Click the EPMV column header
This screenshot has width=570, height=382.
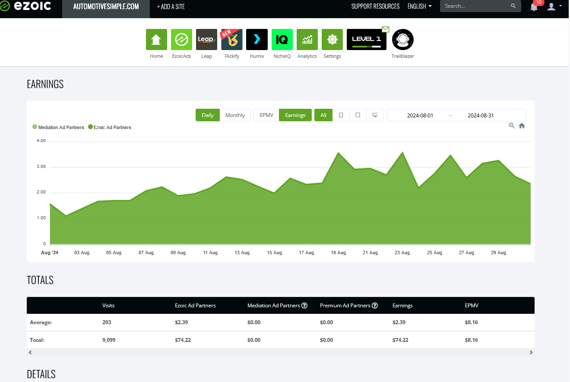click(x=472, y=306)
